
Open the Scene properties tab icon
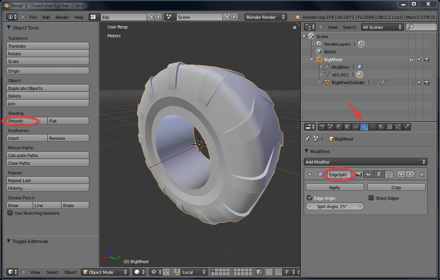tap(331, 127)
